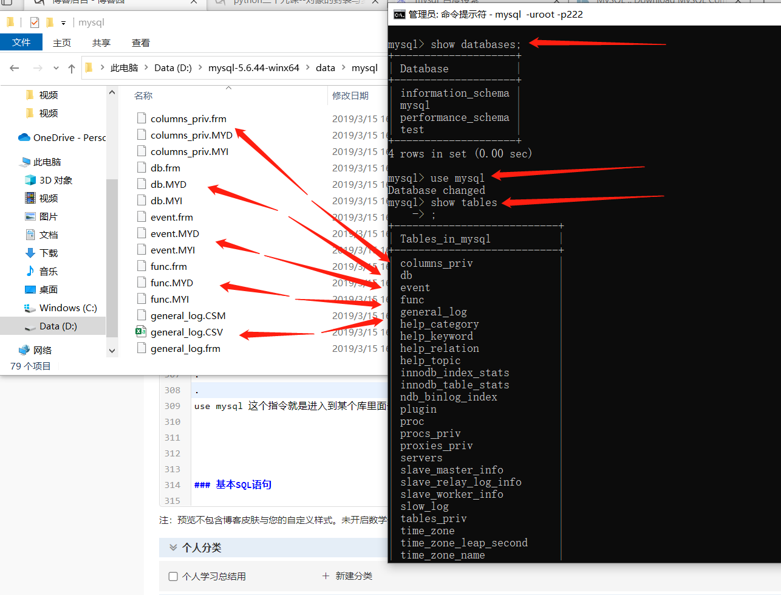
Task: Click the file icon beside event.MYI
Action: coord(142,250)
